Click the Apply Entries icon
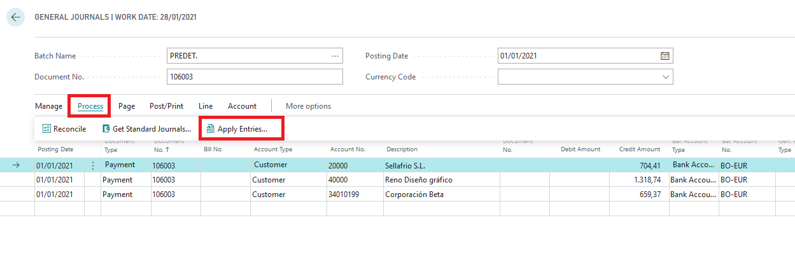 (x=211, y=129)
